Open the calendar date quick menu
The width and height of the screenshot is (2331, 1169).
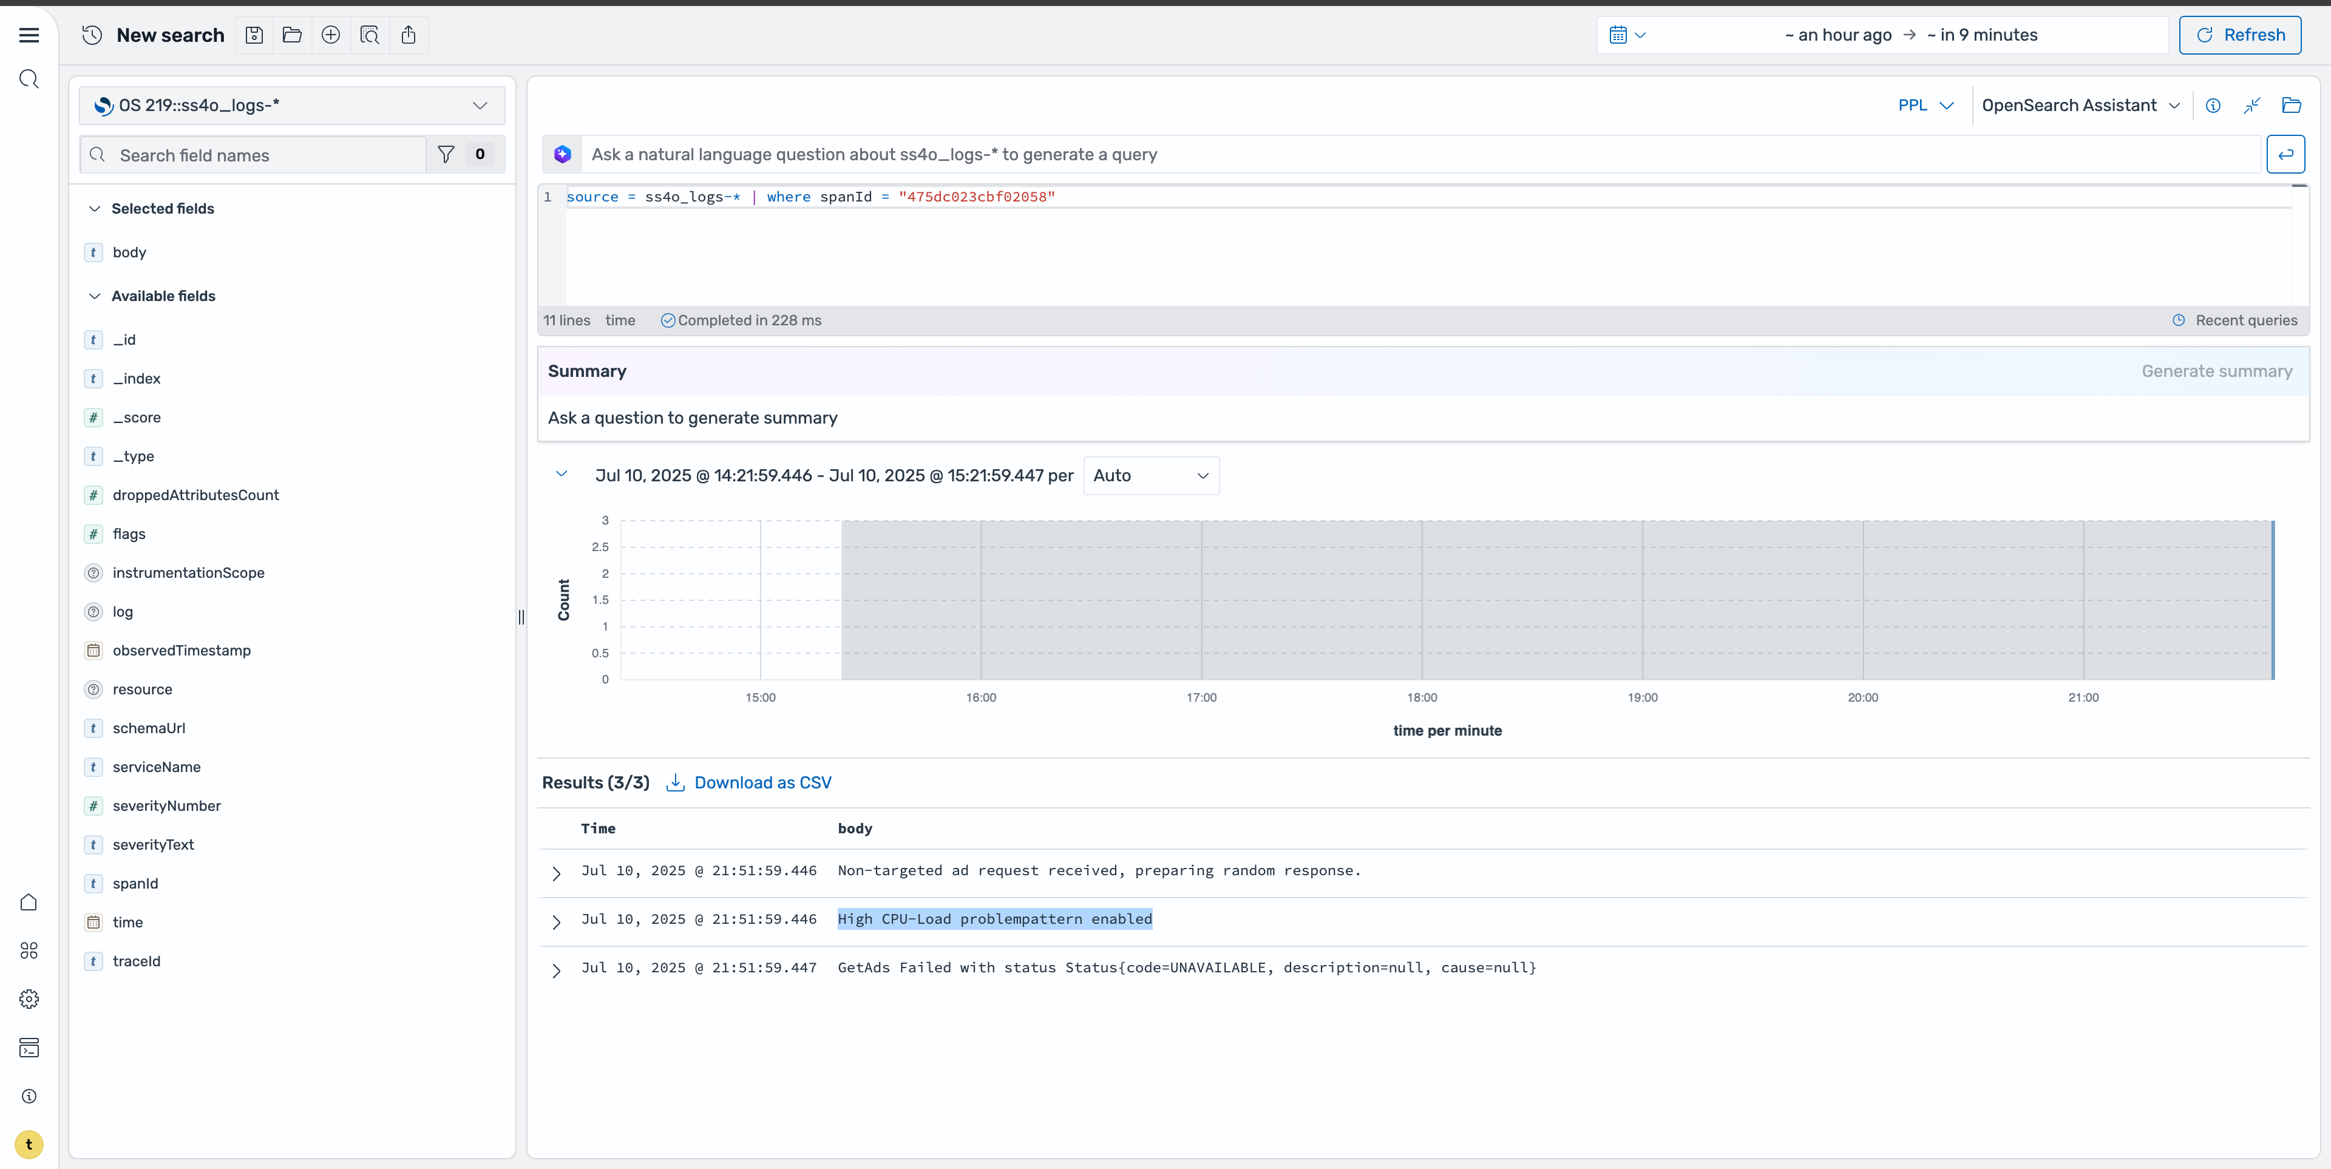tap(1627, 35)
